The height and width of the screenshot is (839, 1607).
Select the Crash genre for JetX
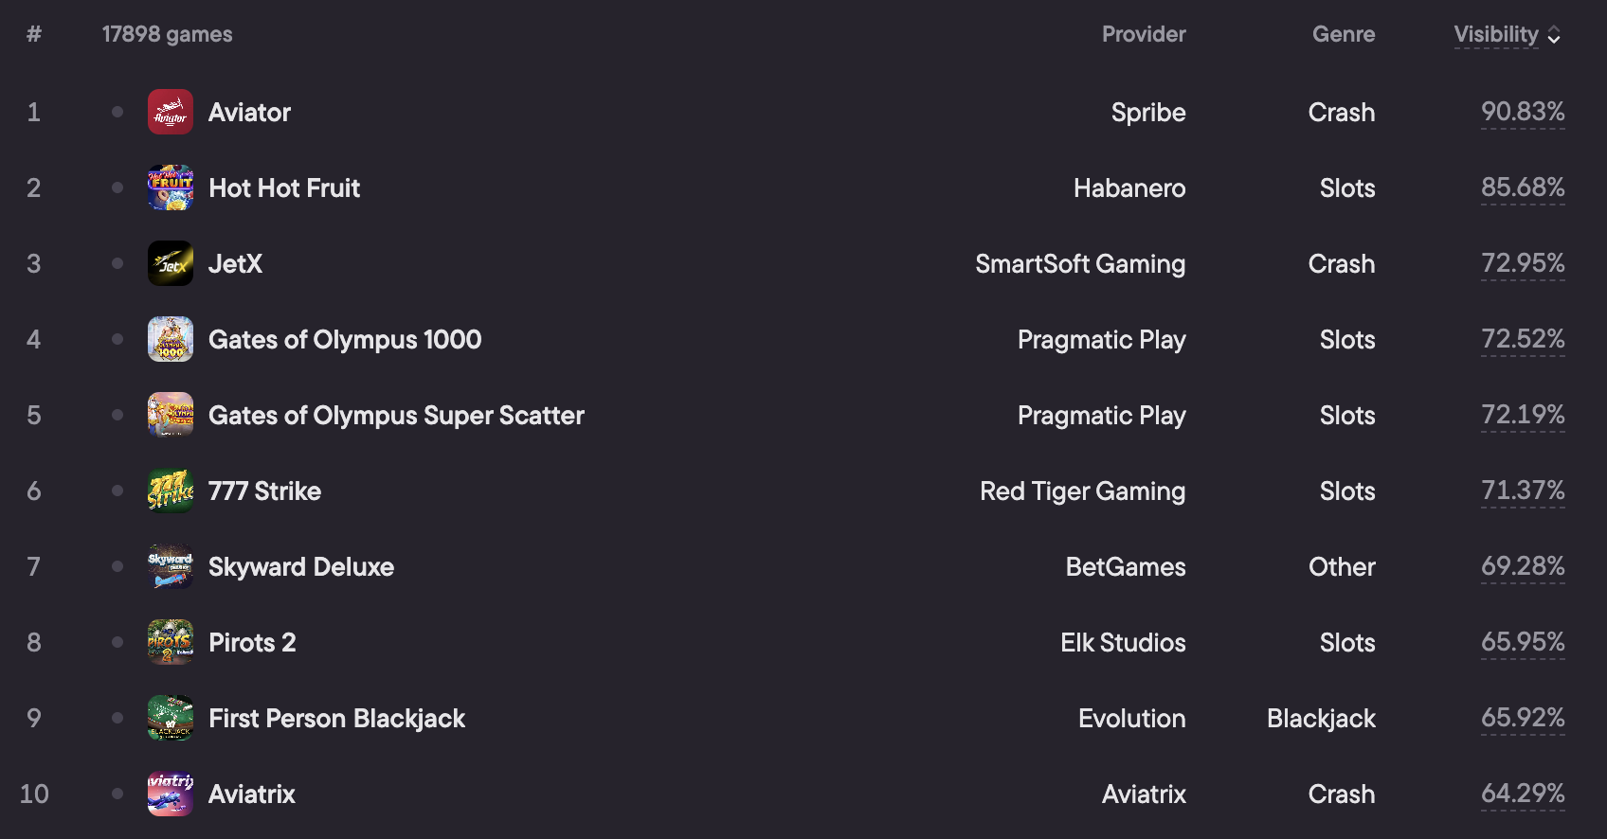click(1342, 263)
